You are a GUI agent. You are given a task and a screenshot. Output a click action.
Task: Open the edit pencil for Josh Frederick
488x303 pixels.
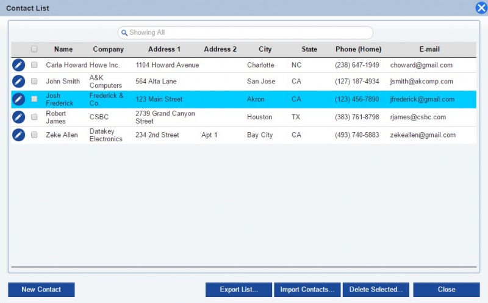[18, 99]
